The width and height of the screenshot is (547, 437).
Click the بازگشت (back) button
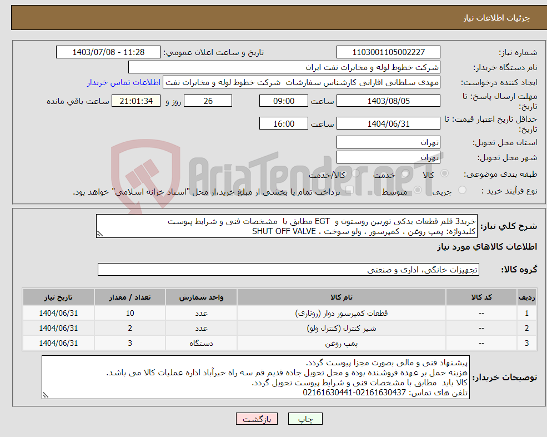[x=257, y=419]
